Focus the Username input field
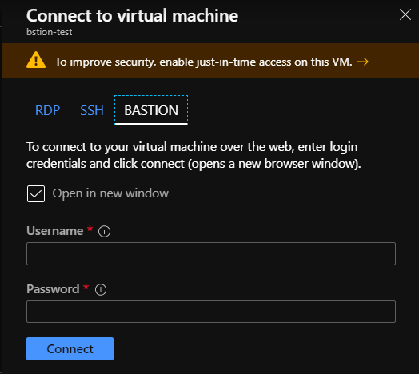Screen dimensions: 419x374 [211, 253]
